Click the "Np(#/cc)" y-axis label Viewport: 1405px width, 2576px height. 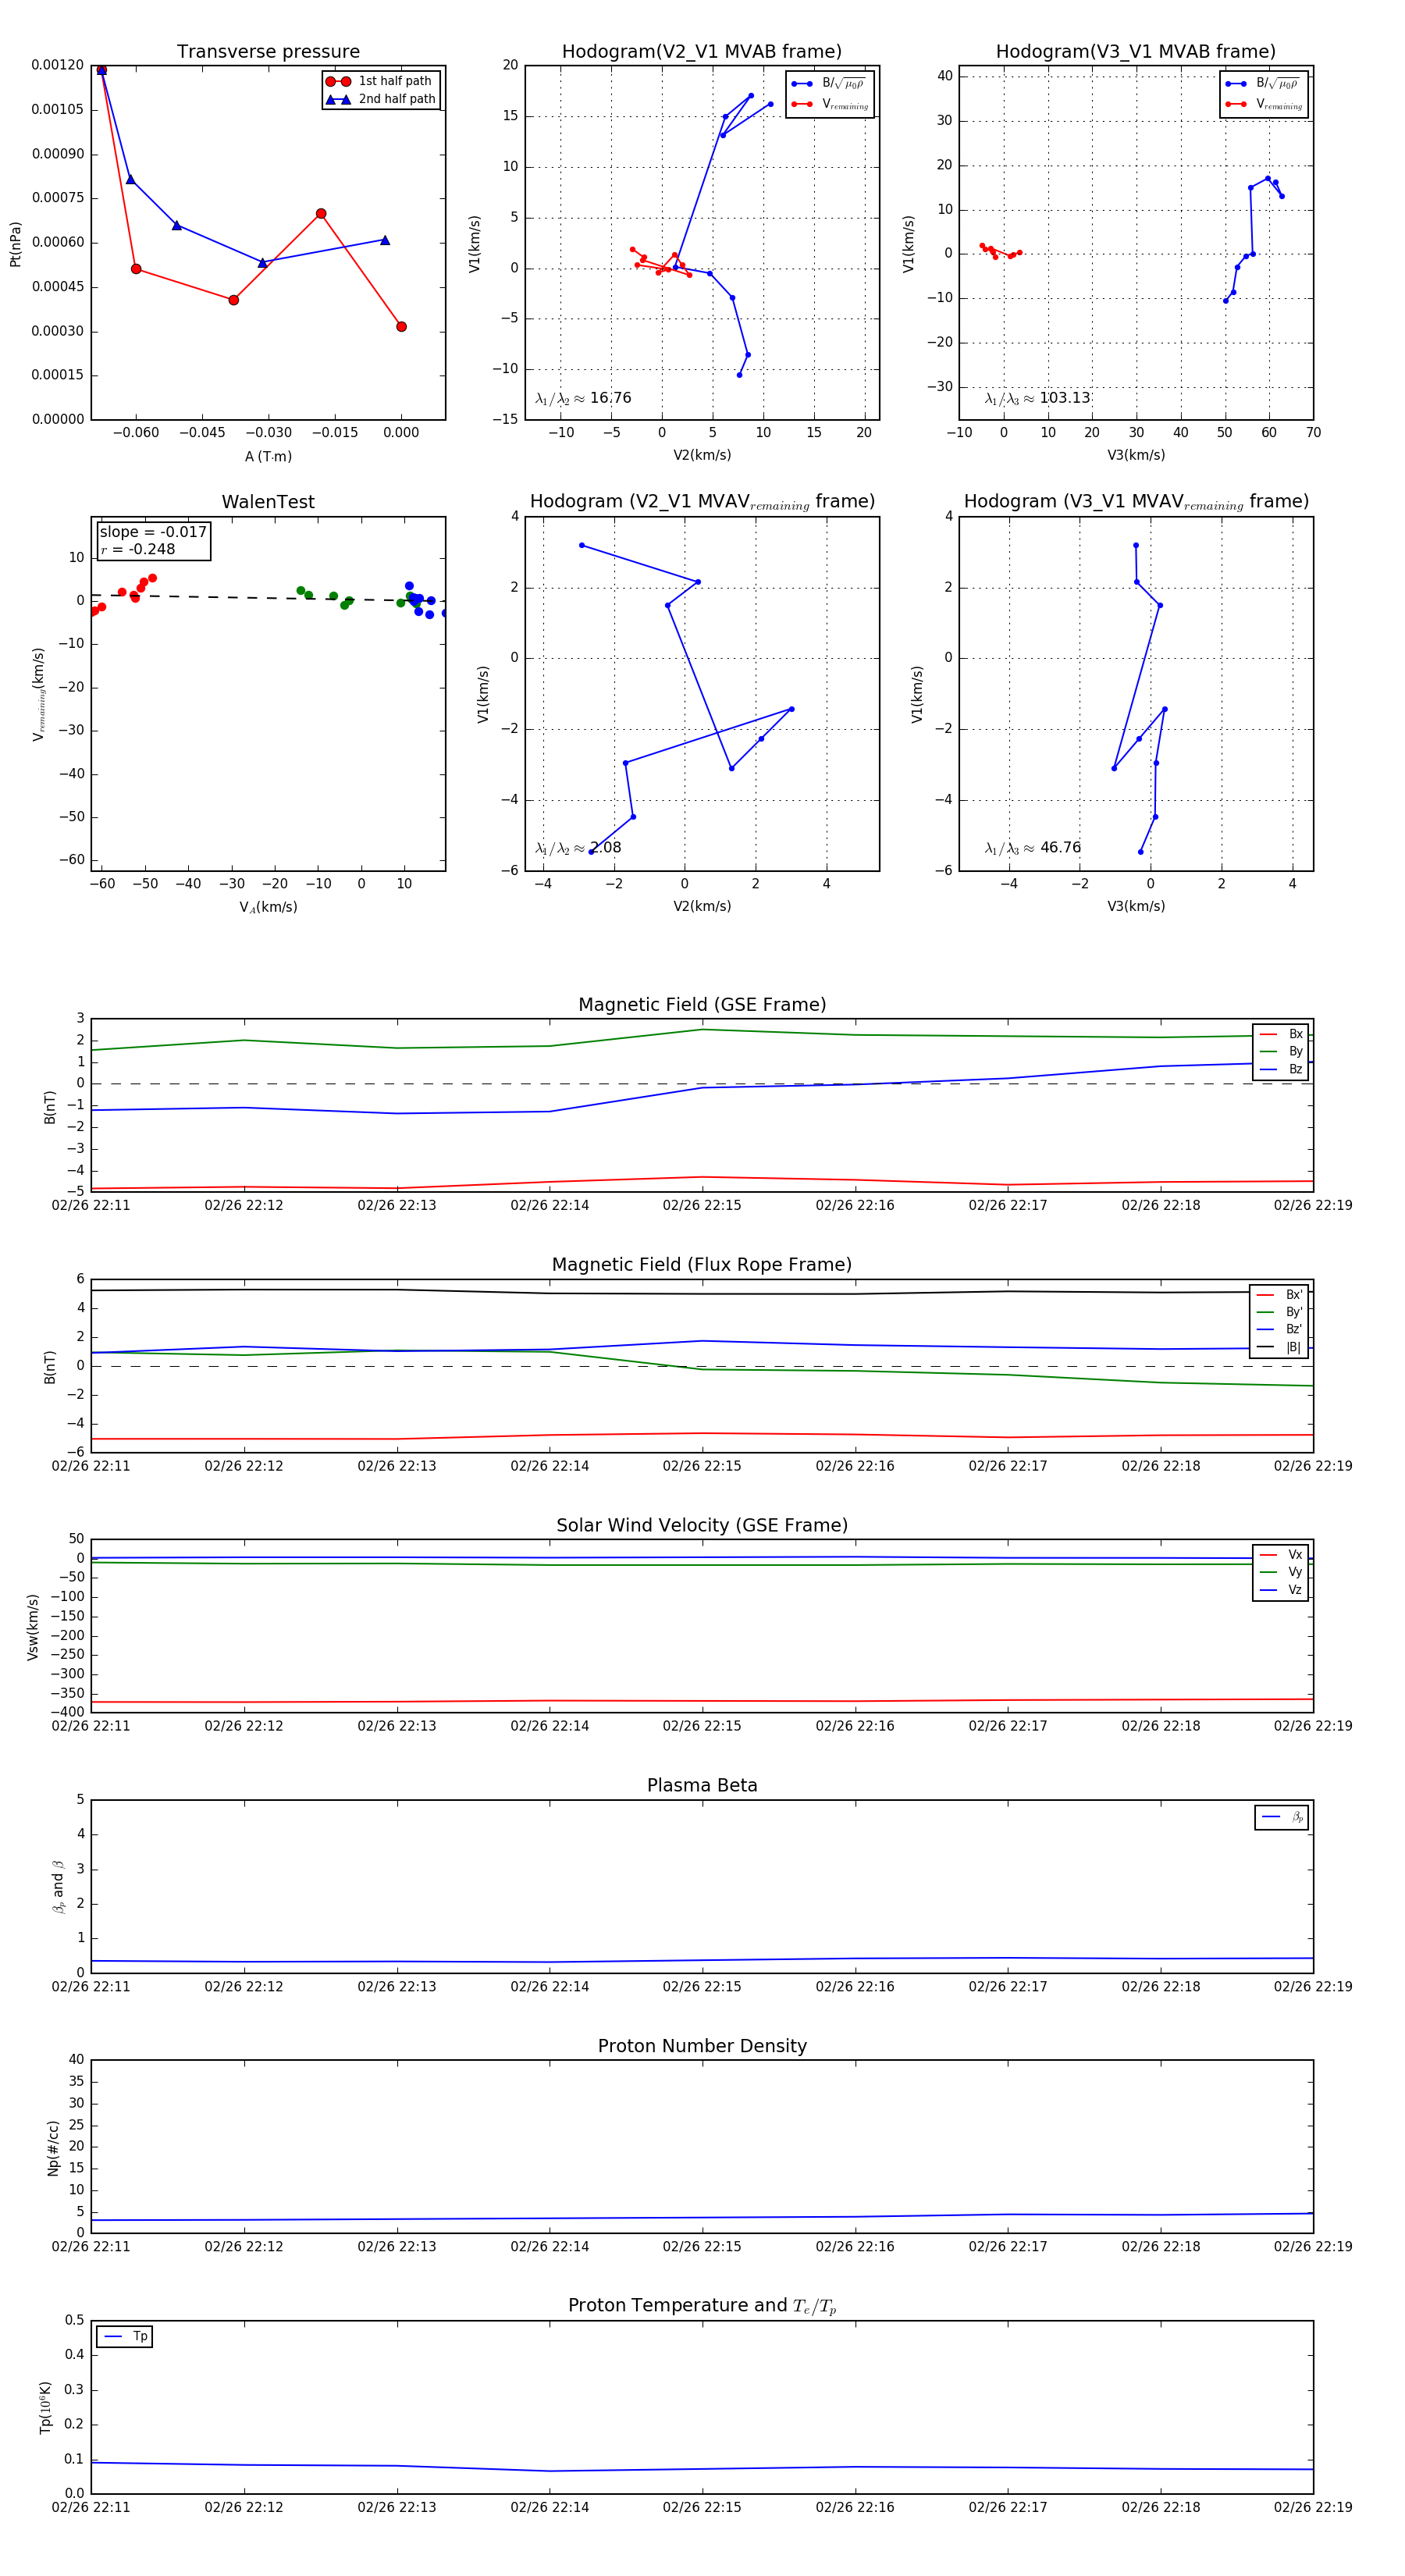coord(53,2147)
